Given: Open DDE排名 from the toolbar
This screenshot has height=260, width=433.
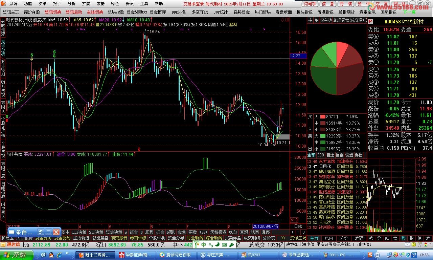Looking at the screenshot, I should click(179, 12).
